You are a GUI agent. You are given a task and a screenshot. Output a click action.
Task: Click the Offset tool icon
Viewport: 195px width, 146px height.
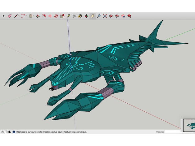pos(44,16)
